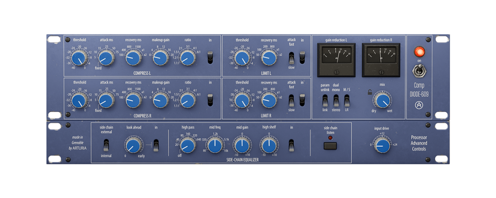496x198 pixels.
Task: Flip the param link/unlink switch
Action: [325, 100]
